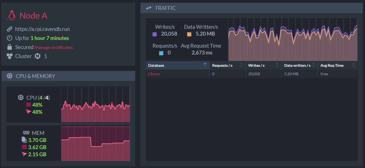Click the padlock icon beside Secured

tap(10, 47)
